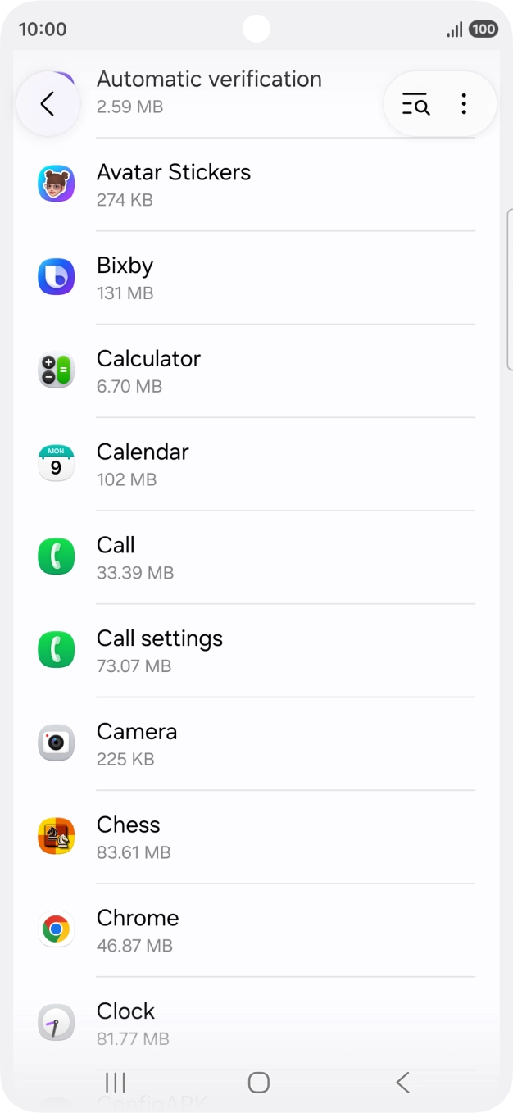Open Automatic verification details
The width and height of the screenshot is (513, 1113).
209,90
